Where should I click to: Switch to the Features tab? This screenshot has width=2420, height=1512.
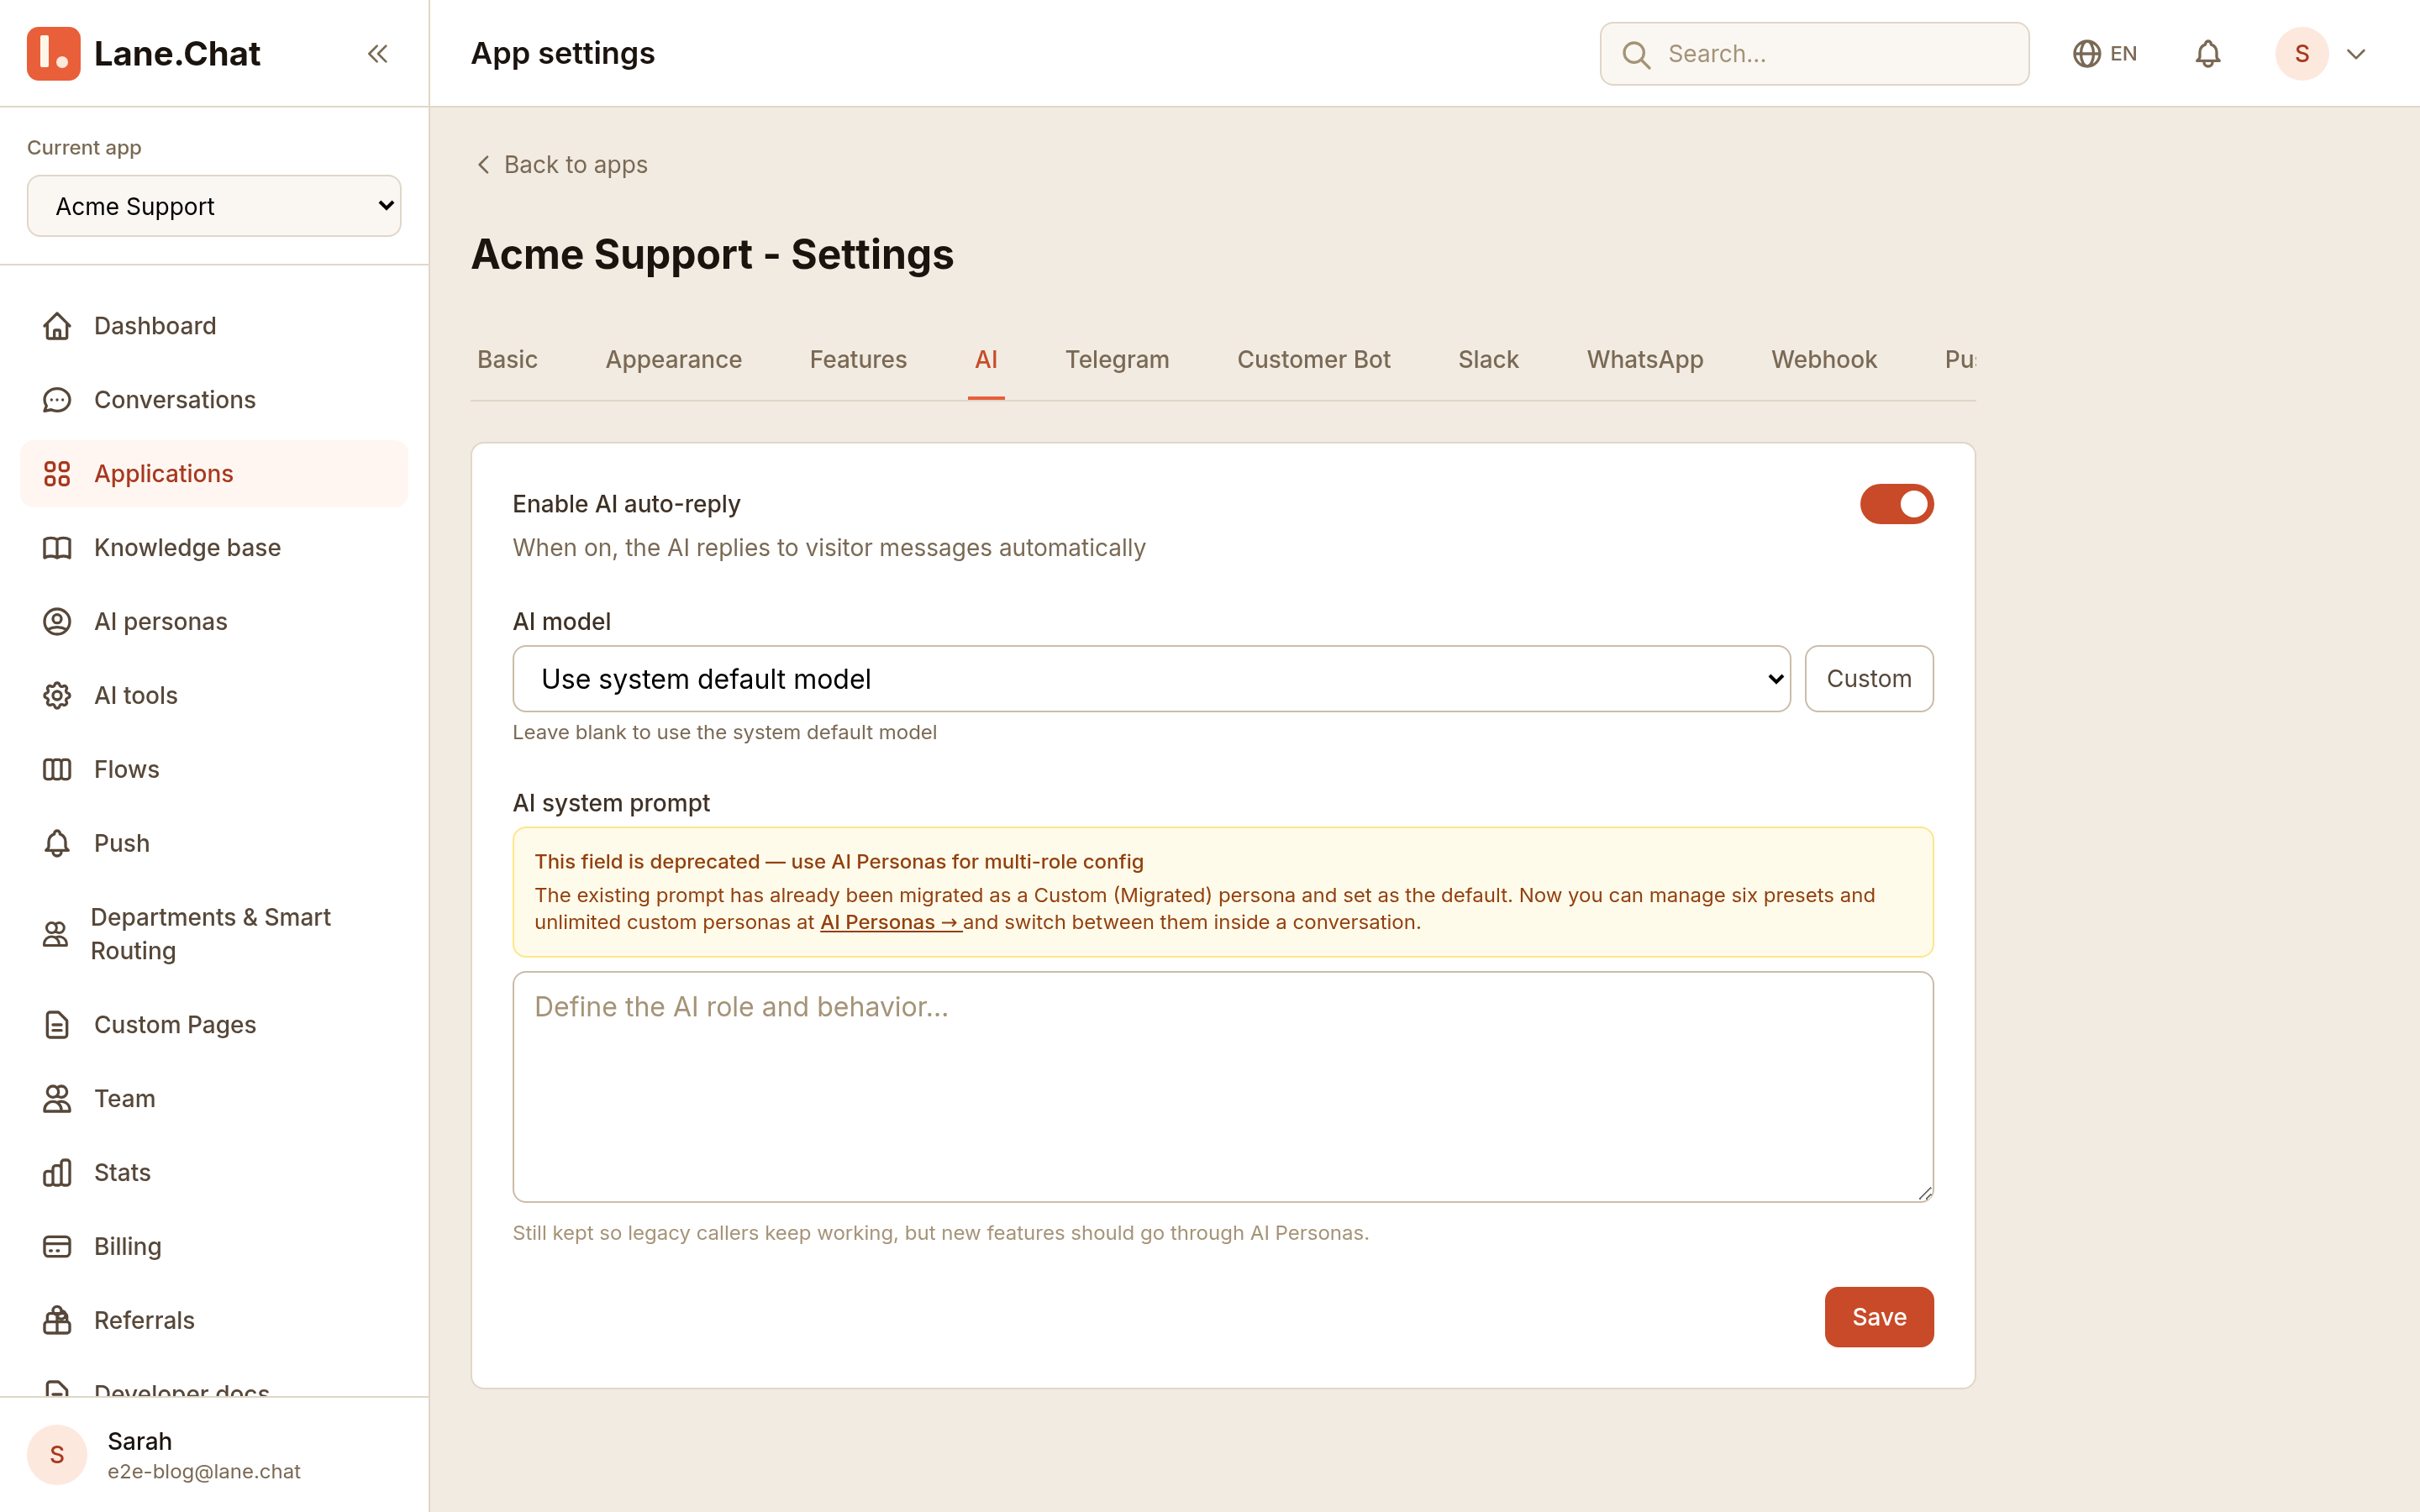pyautogui.click(x=858, y=360)
